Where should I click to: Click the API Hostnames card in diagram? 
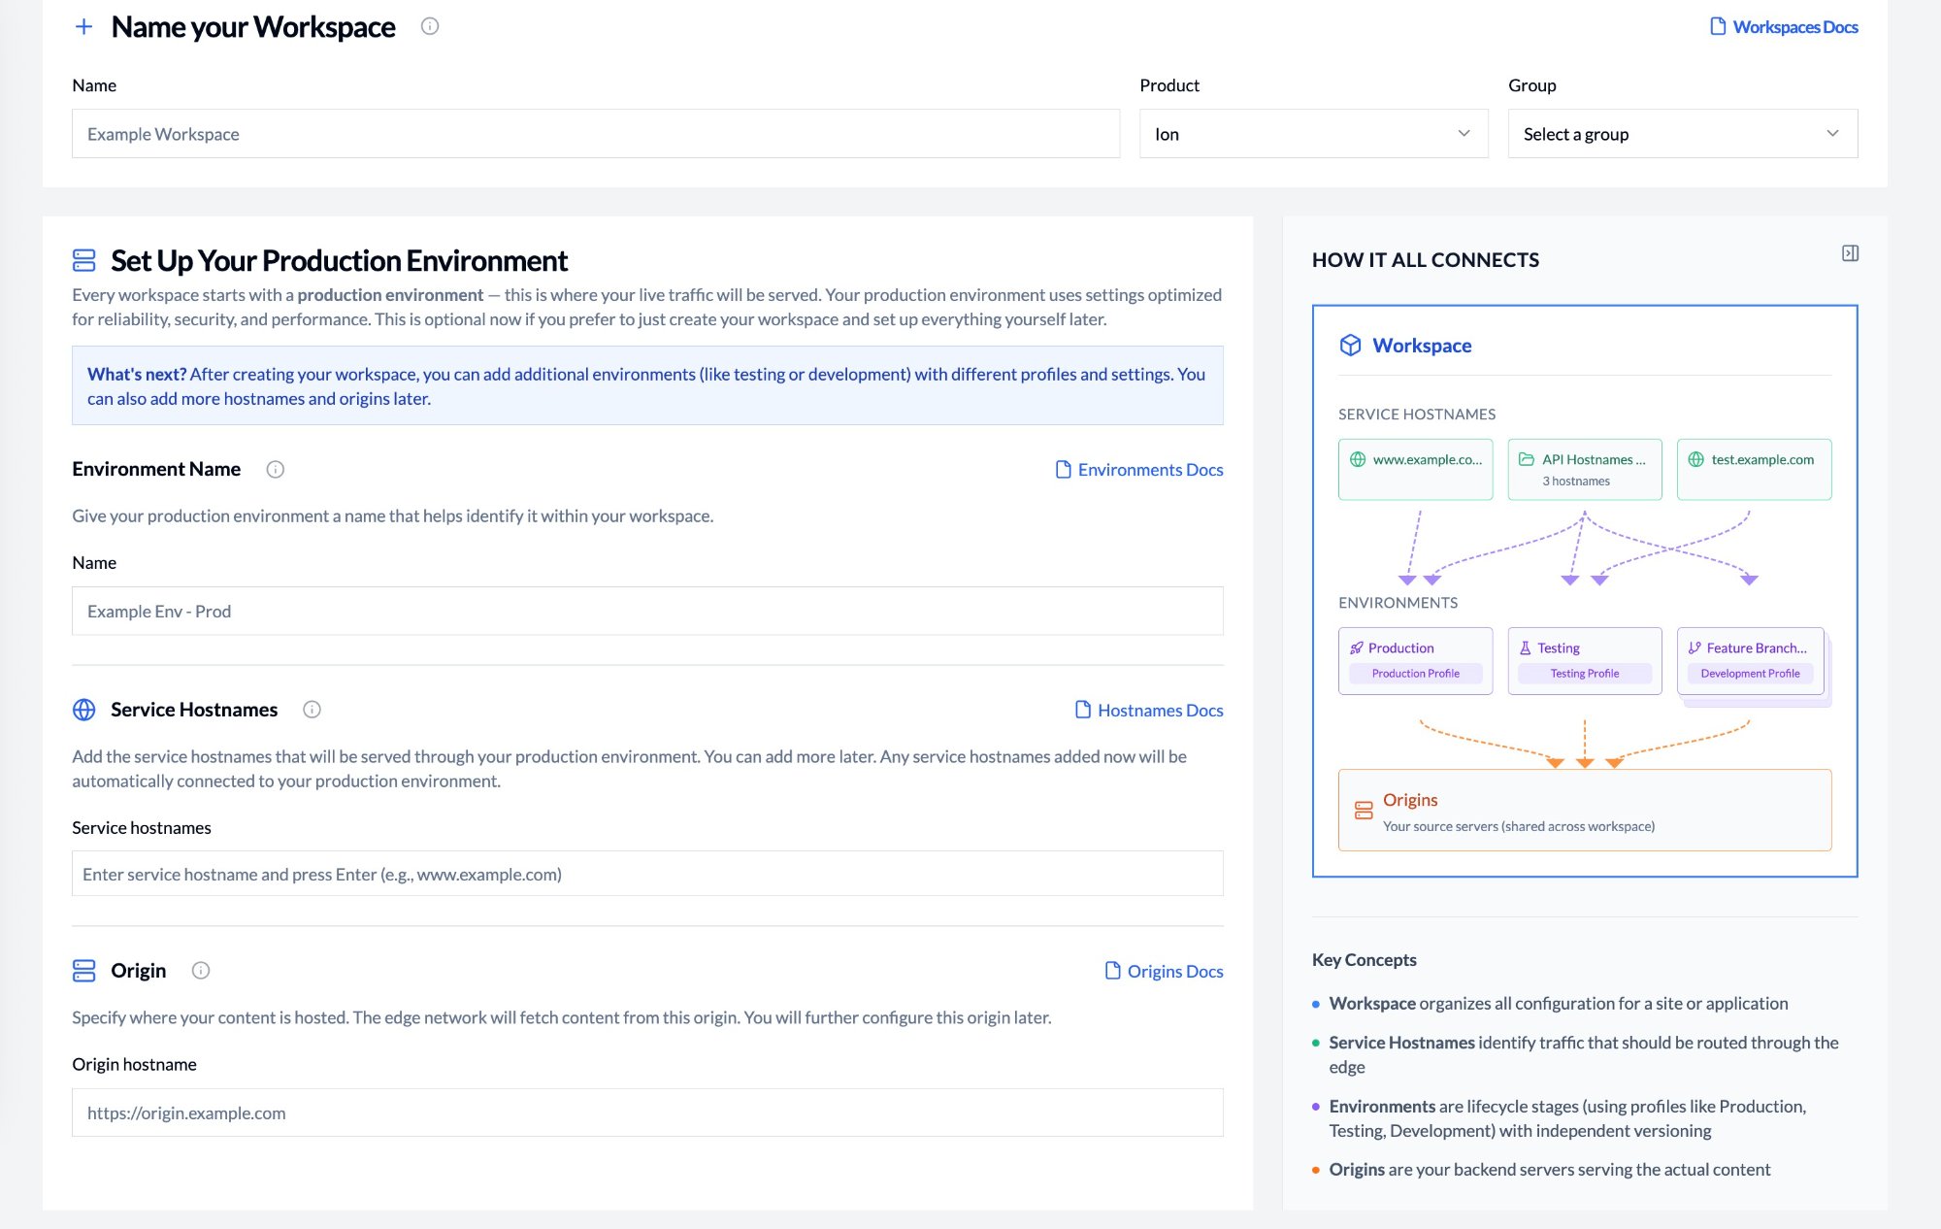[1584, 469]
